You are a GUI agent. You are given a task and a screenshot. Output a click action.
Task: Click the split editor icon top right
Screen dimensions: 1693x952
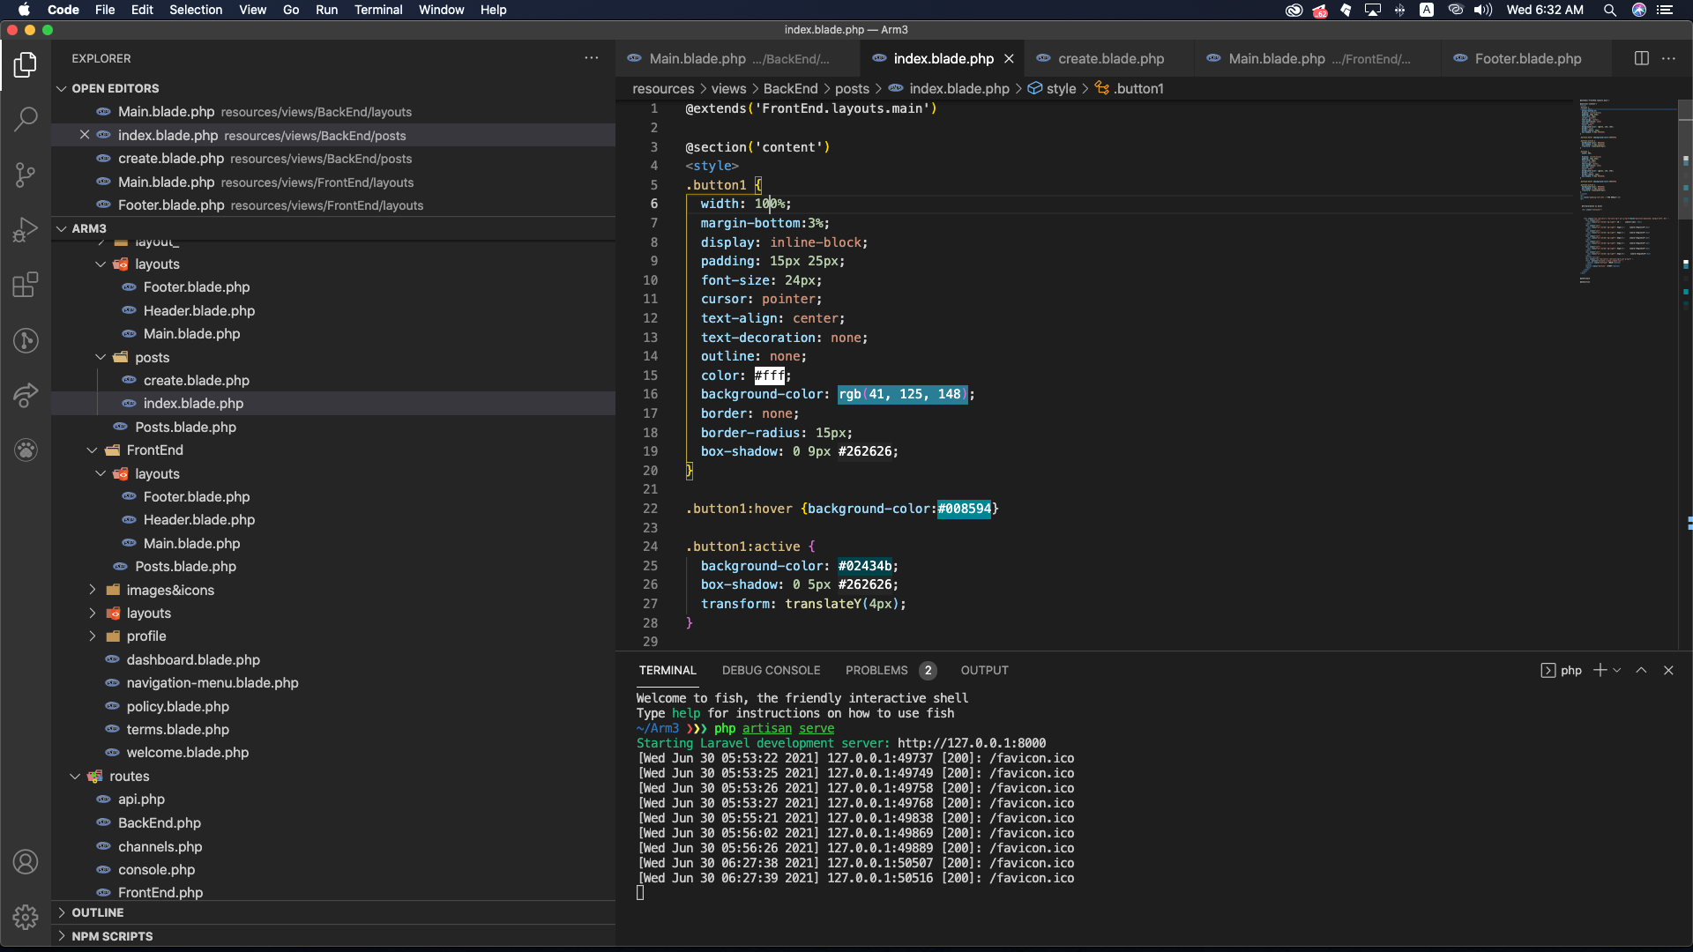[x=1642, y=58]
